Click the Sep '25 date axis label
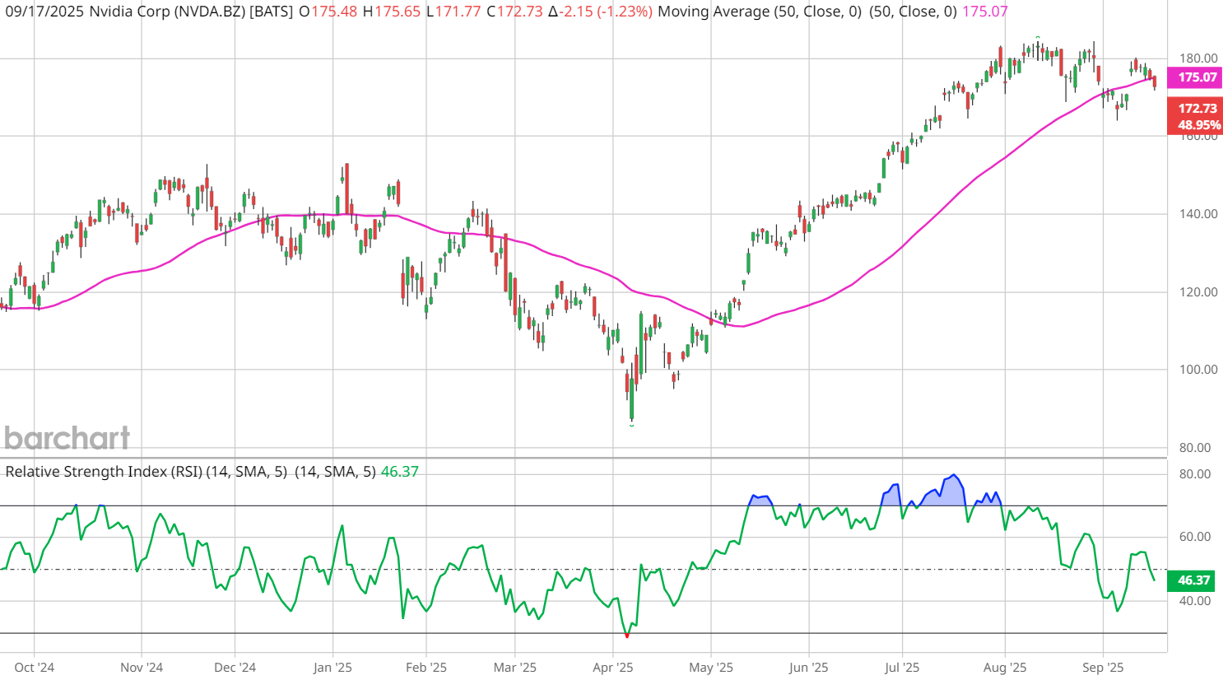Image resolution: width=1223 pixels, height=680 pixels. (1103, 668)
